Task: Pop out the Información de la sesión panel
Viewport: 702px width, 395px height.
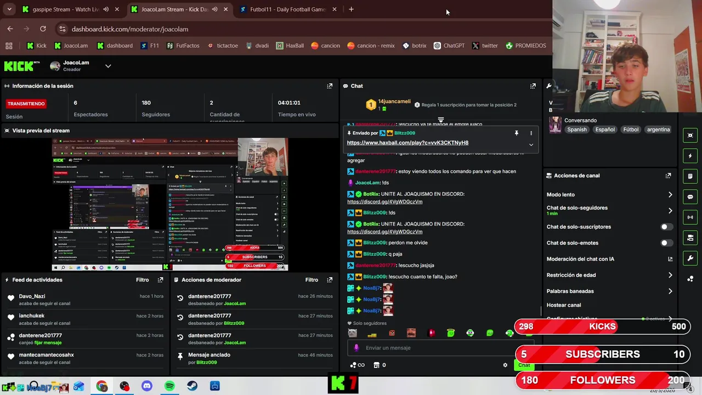Action: [330, 86]
